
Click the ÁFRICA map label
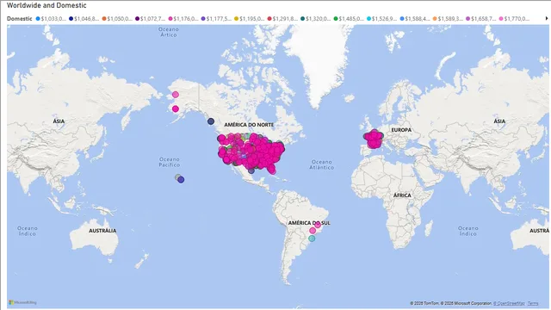[402, 195]
